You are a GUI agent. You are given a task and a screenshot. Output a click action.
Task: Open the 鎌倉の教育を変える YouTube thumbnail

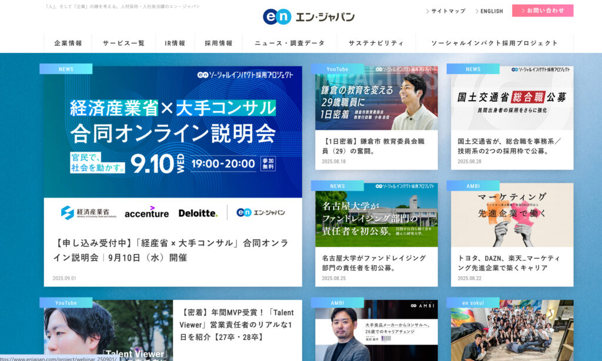coord(376,98)
